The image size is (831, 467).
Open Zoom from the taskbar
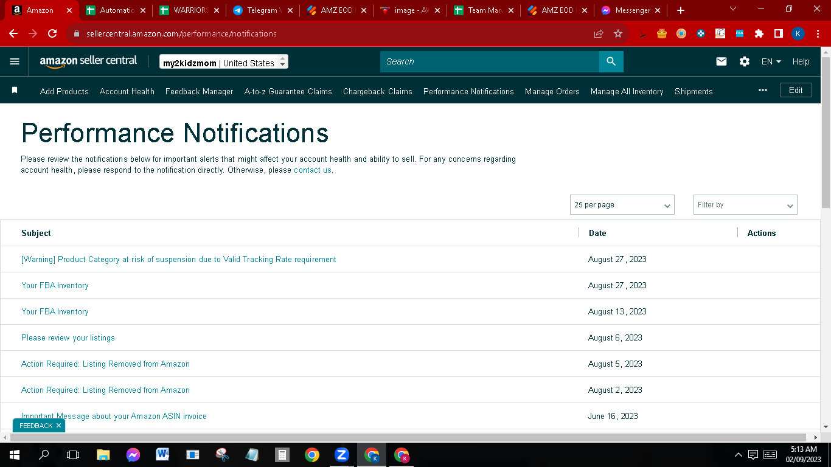point(341,454)
